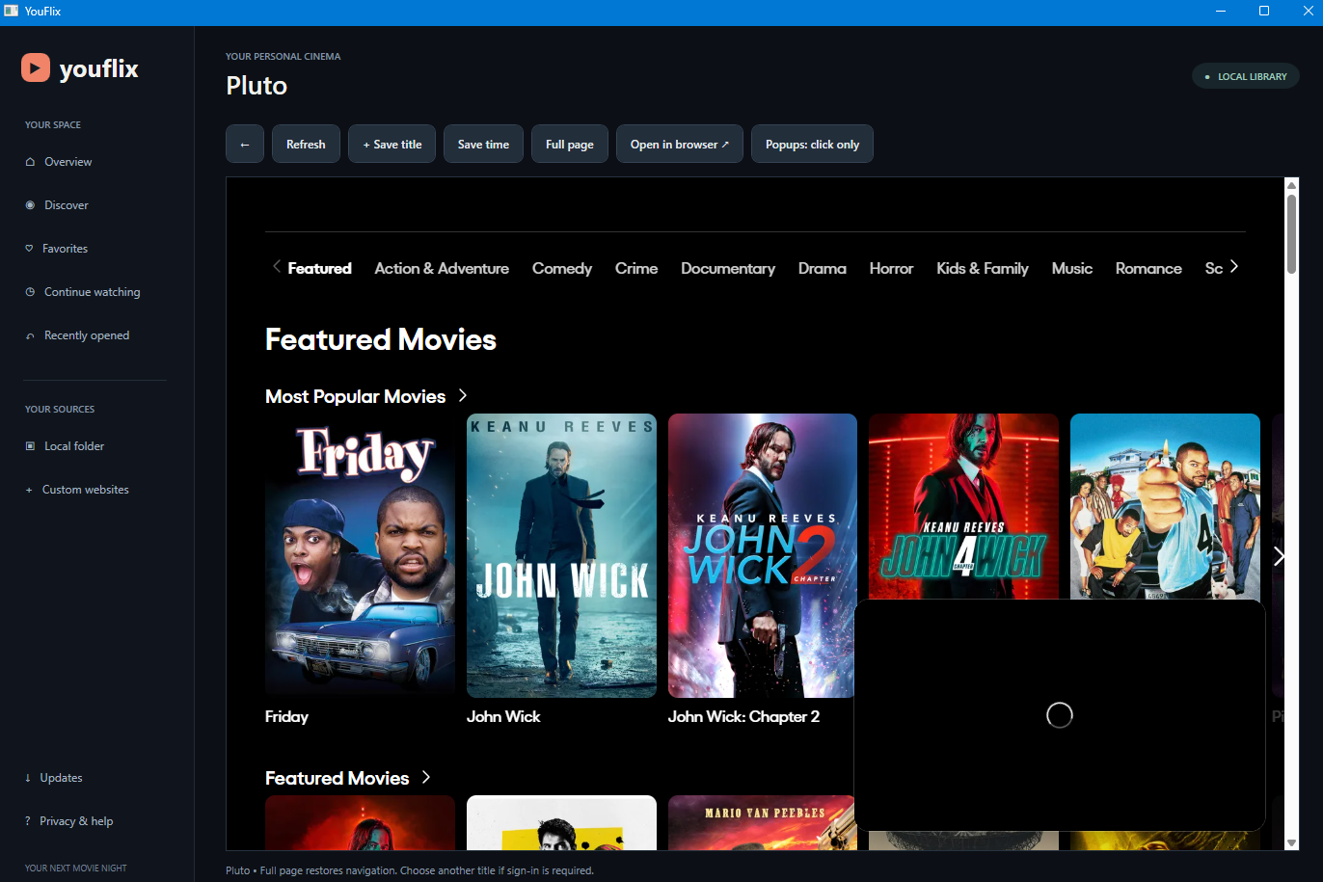The height and width of the screenshot is (882, 1323).
Task: Select the Local folder source icon
Action: point(30,446)
